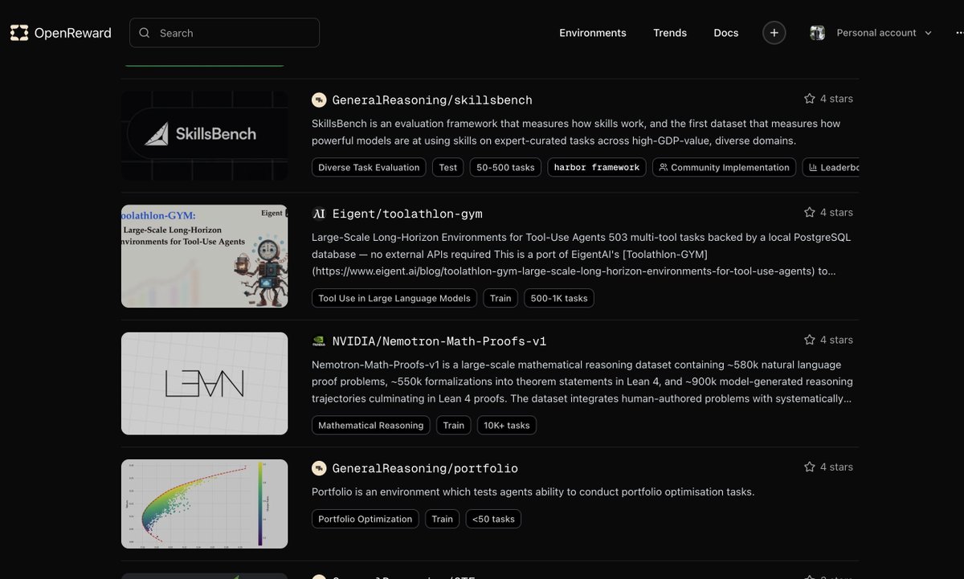Click '4 stars' label on Nemotron-Math-Proofs-v1
The width and height of the screenshot is (964, 579).
[836, 340]
